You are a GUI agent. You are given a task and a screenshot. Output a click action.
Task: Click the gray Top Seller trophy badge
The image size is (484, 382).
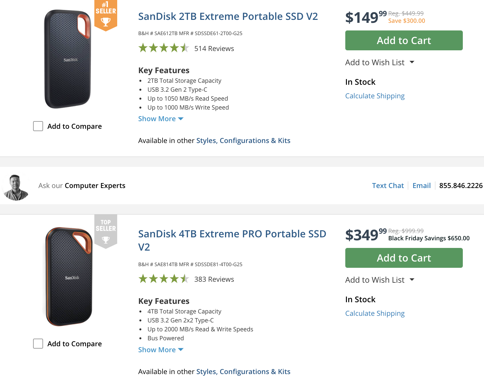pyautogui.click(x=106, y=231)
